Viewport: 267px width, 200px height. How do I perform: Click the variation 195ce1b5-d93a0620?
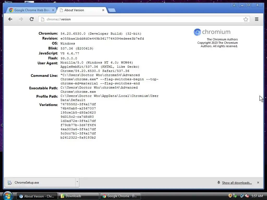pyautogui.click(x=78, y=113)
